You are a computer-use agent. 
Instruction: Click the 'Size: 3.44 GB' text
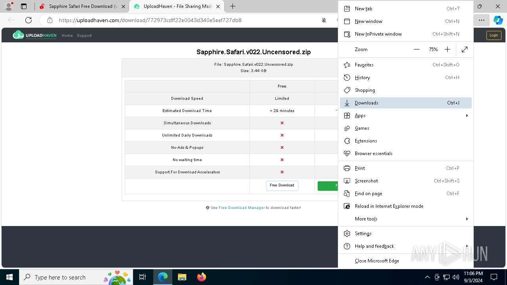pyautogui.click(x=253, y=71)
